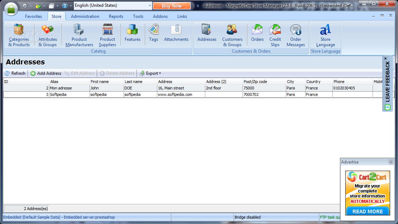The width and height of the screenshot is (398, 224).
Task: Open Product Manufacturers
Action: coord(79,35)
